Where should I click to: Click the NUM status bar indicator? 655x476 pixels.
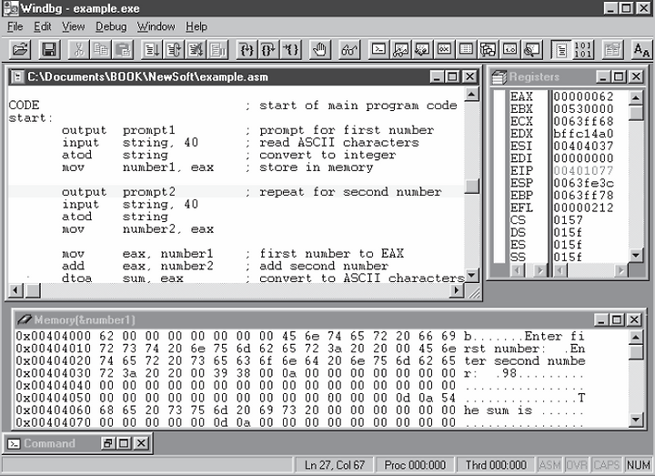tap(638, 465)
